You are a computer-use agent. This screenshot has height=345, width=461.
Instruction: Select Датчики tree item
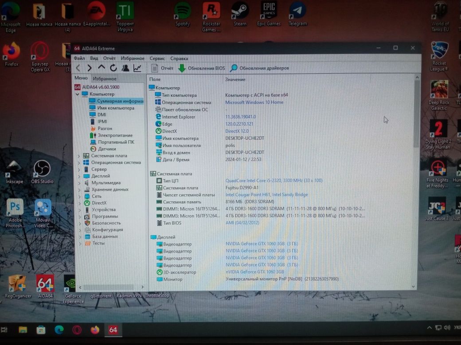(103, 149)
